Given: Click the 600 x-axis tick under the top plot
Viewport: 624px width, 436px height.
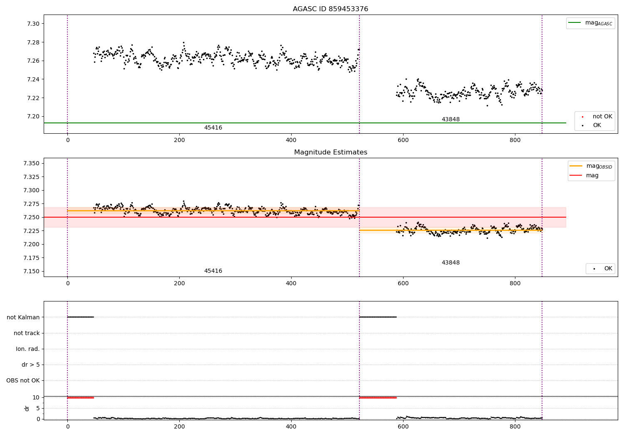Looking at the screenshot, I should coord(403,140).
